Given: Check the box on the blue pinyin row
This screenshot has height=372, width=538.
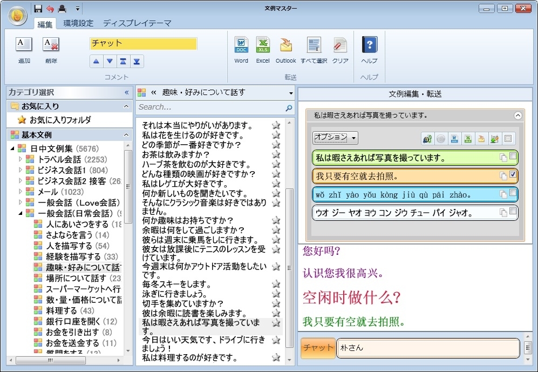Looking at the screenshot, I should [x=513, y=193].
